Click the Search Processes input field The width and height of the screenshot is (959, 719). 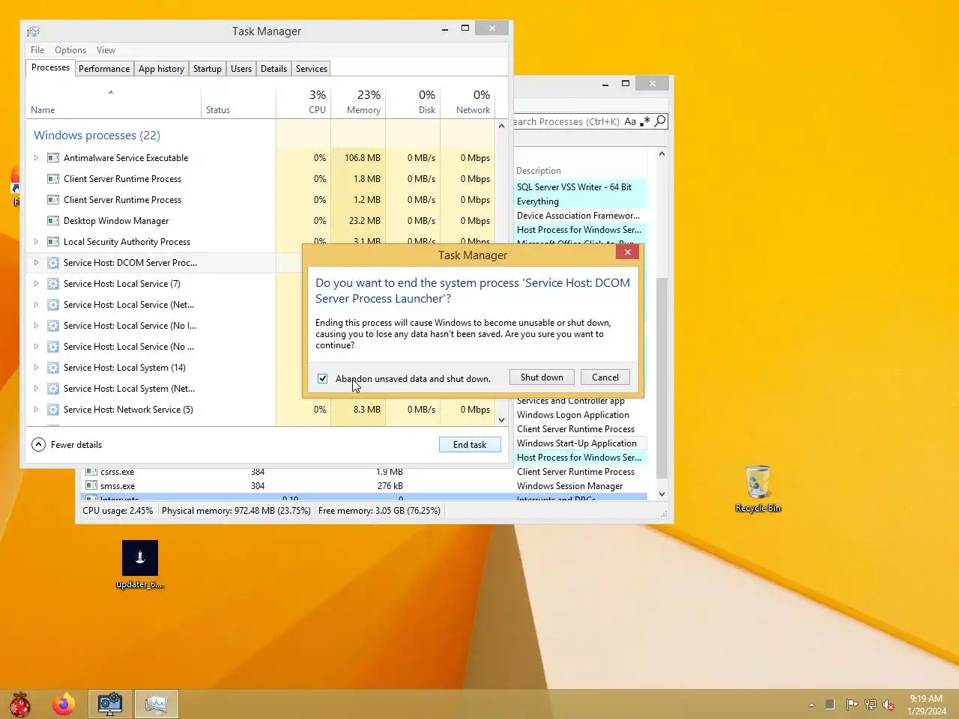tap(567, 121)
